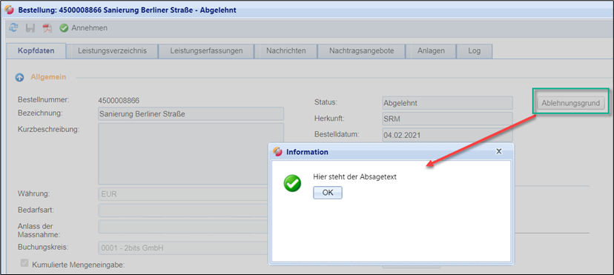The height and width of the screenshot is (275, 614).
Task: Click the green Annehmen checkmark button
Action: point(83,28)
